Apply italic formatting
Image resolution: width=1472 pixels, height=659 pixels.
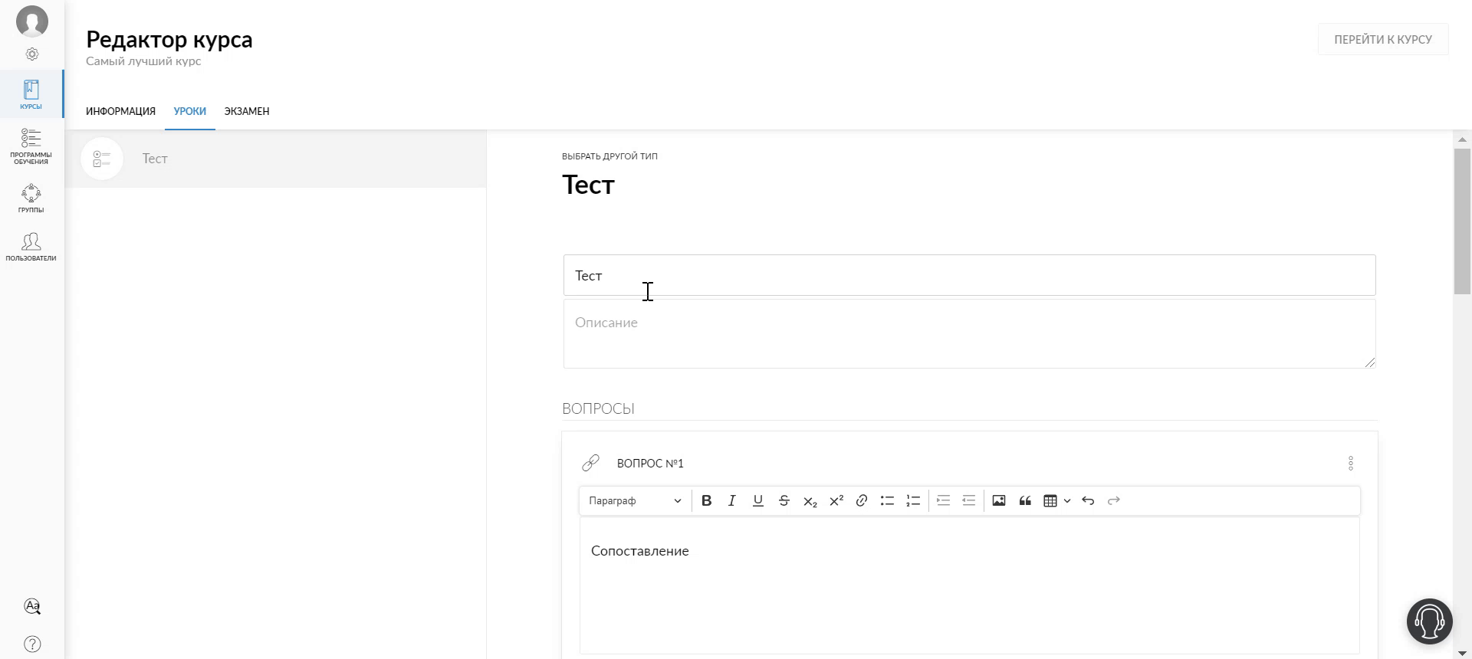click(732, 500)
